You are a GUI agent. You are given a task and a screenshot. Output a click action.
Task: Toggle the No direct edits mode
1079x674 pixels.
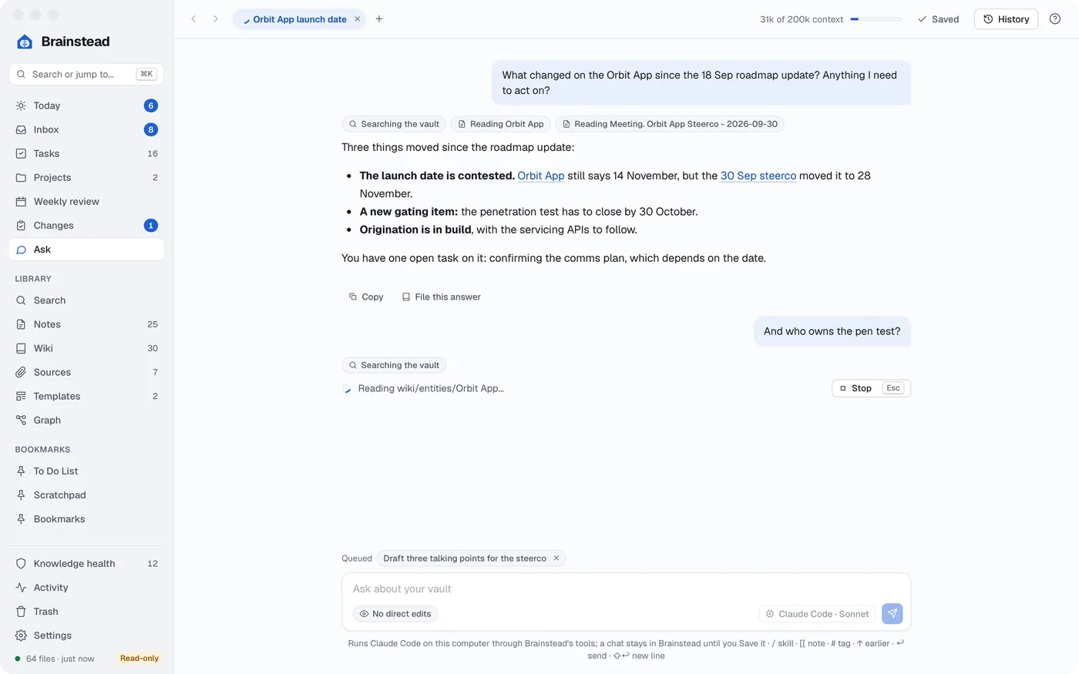pos(395,614)
